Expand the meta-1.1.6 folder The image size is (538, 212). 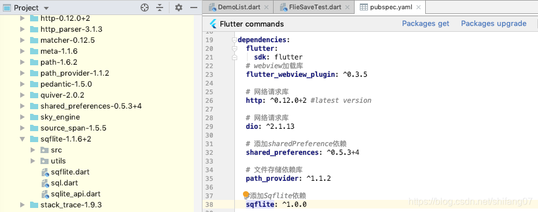(x=23, y=51)
